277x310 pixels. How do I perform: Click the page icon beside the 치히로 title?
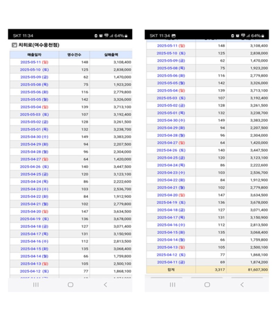15,45
